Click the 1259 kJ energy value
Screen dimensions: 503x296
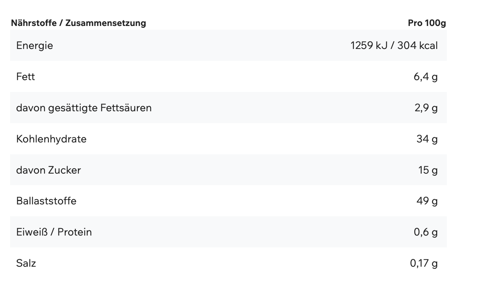tap(369, 46)
